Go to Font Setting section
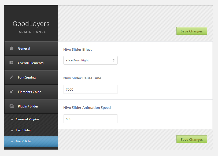Viewport: 218px width, 156px height. click(x=31, y=77)
